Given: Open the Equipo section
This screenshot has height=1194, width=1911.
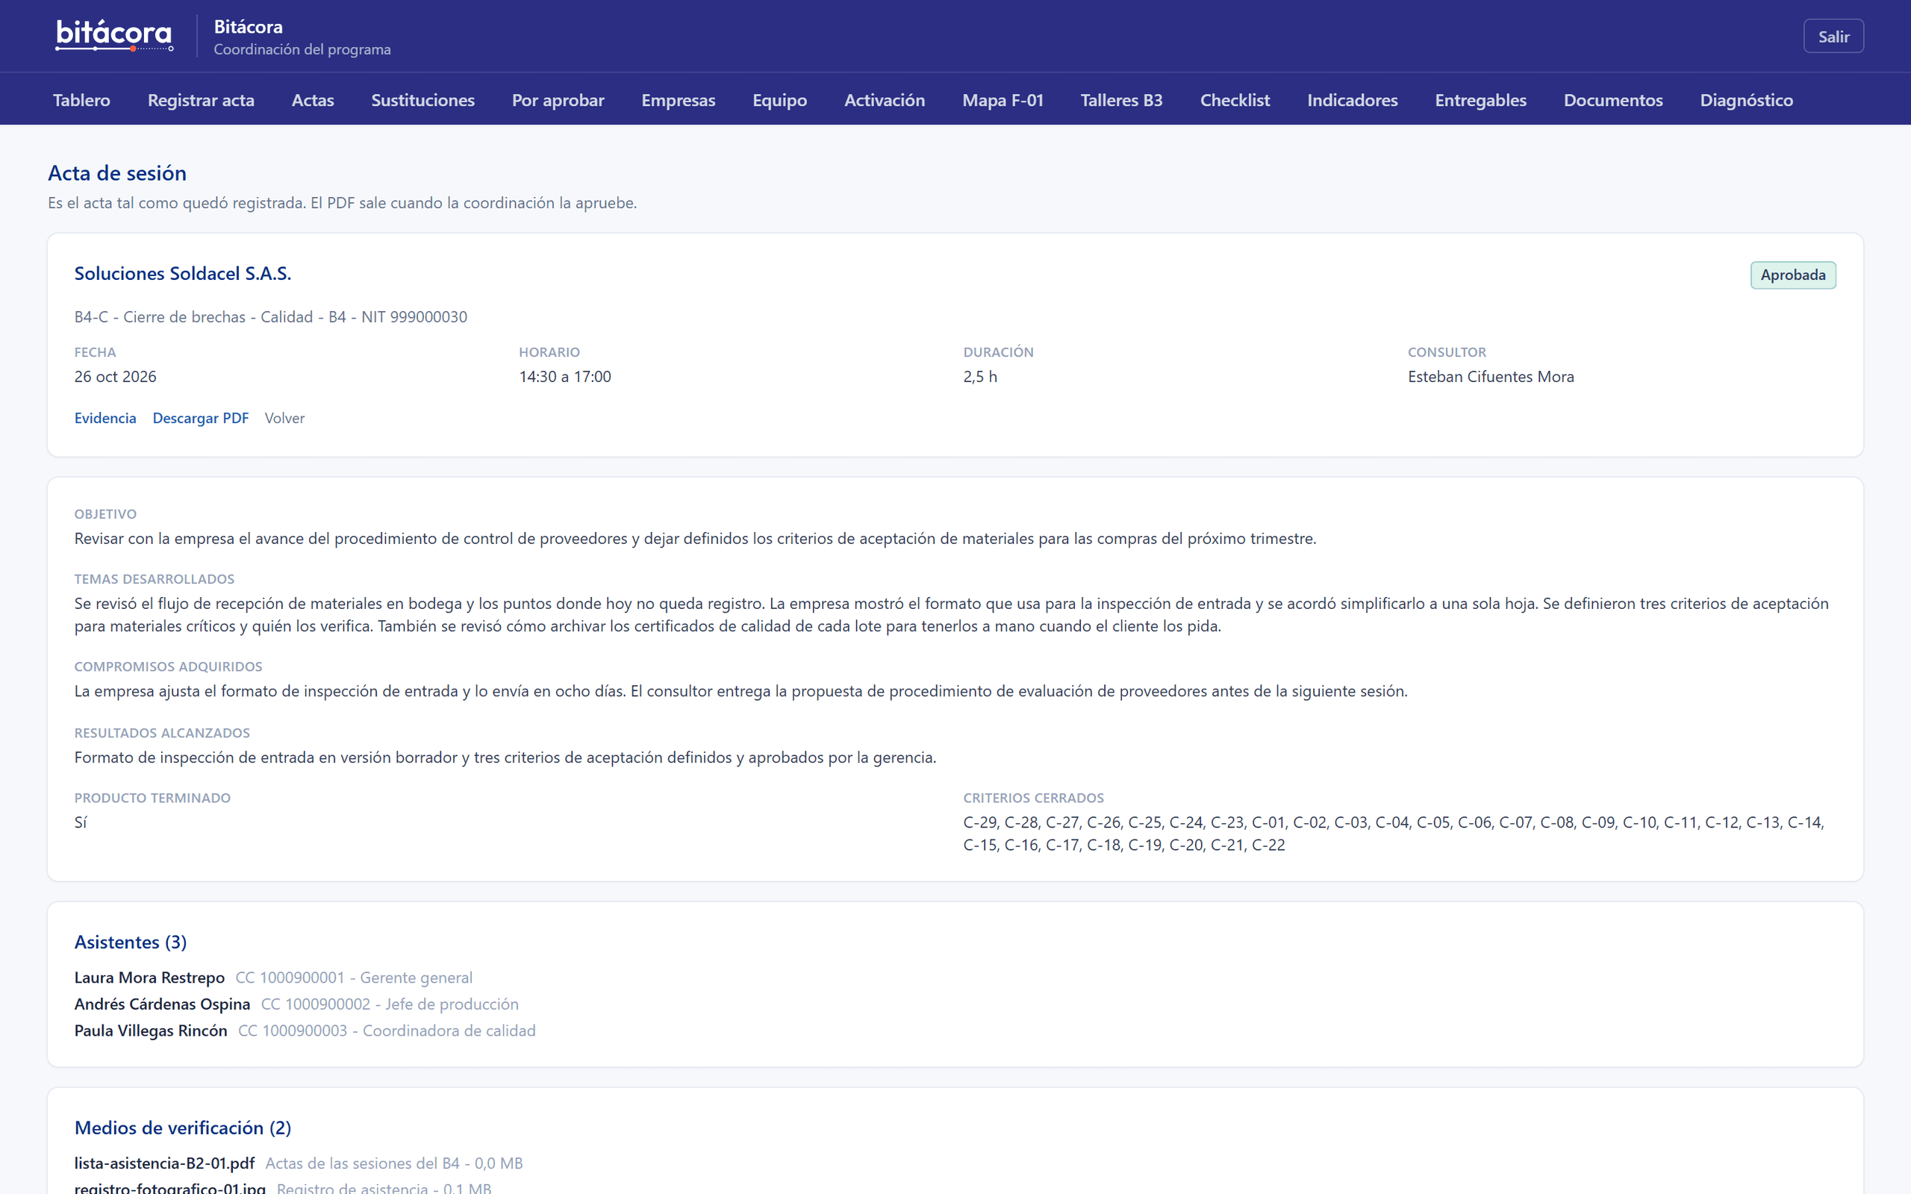Looking at the screenshot, I should click(779, 100).
